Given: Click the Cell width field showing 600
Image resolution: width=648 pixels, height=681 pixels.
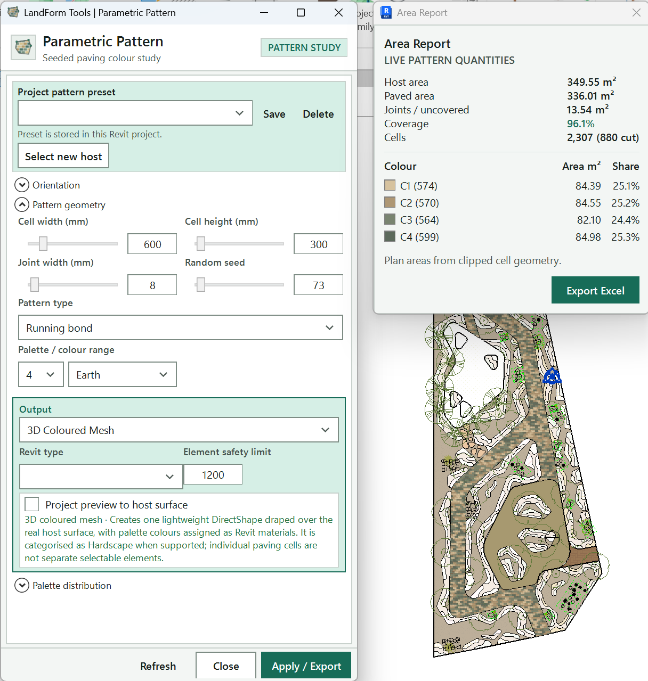Looking at the screenshot, I should (152, 244).
